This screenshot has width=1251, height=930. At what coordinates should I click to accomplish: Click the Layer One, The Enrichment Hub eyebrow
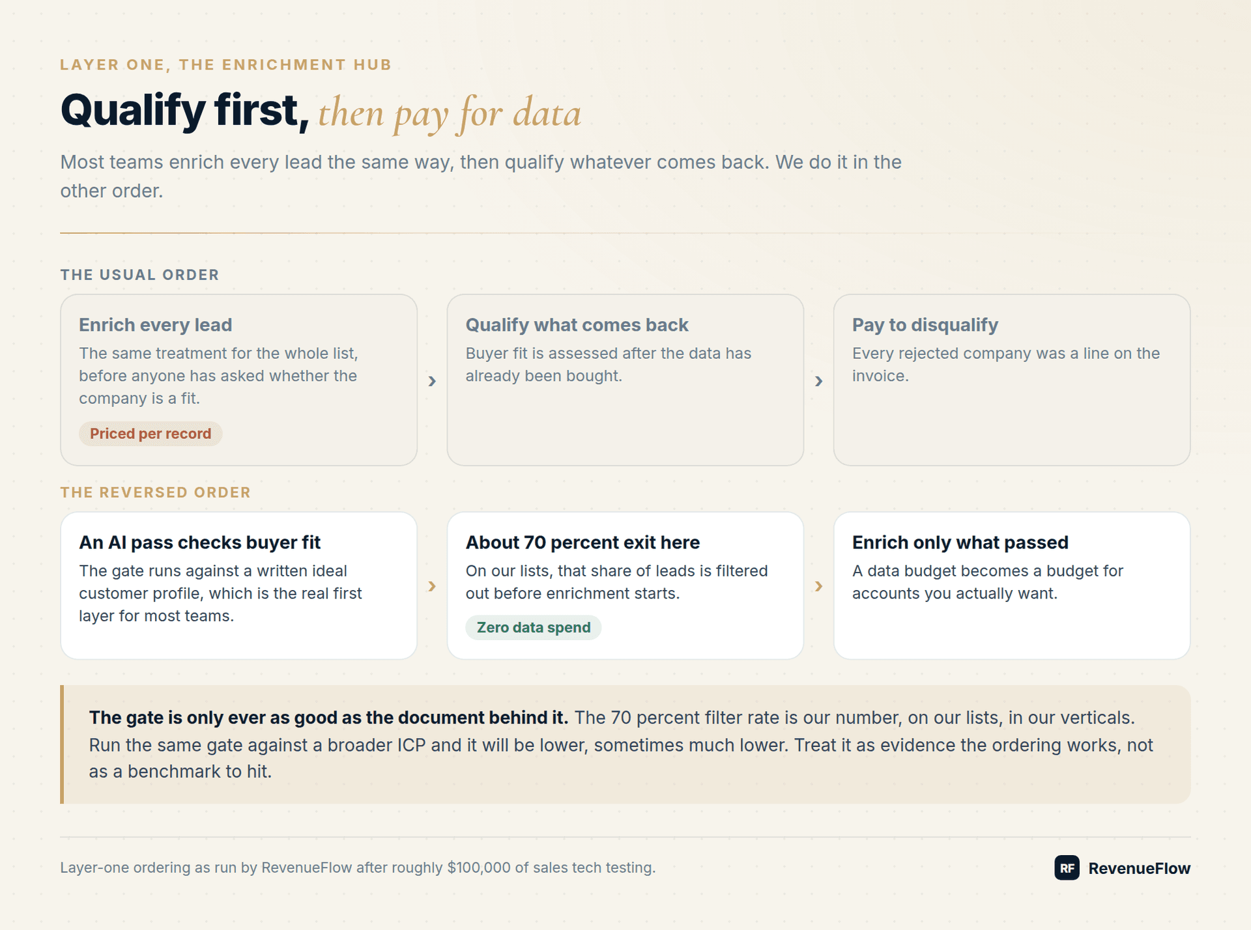click(x=225, y=64)
